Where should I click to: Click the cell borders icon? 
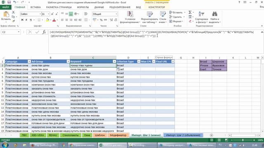click(39, 20)
